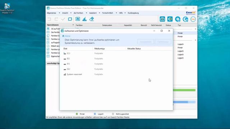Click the Dateisystem column header
Viewport: 230px width, 129px height.
(107, 25)
